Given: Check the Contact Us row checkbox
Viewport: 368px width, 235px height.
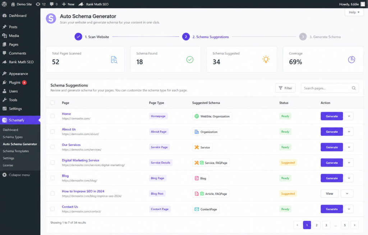Looking at the screenshot, I should pos(52,209).
